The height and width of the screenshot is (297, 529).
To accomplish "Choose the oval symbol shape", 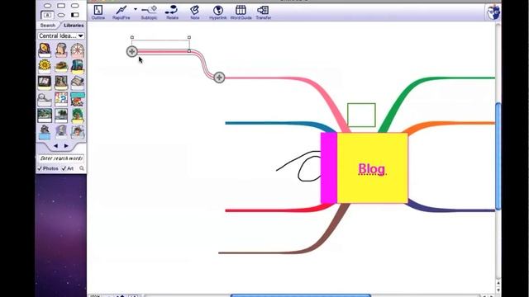I will (x=48, y=6).
